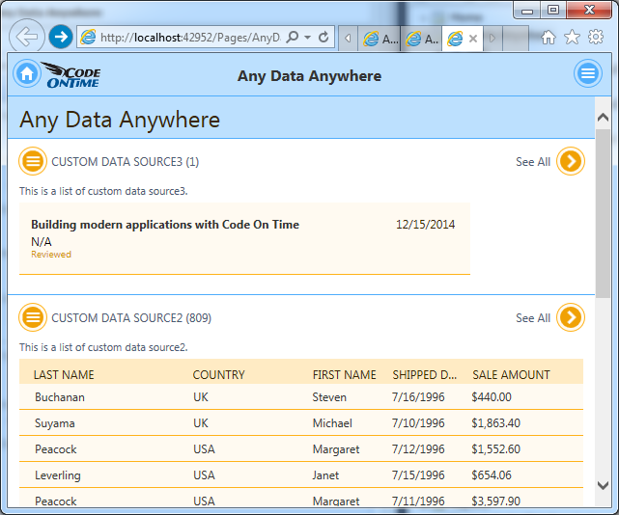Image resolution: width=619 pixels, height=515 pixels.
Task: Sort by Sale Amount column header
Action: point(511,374)
